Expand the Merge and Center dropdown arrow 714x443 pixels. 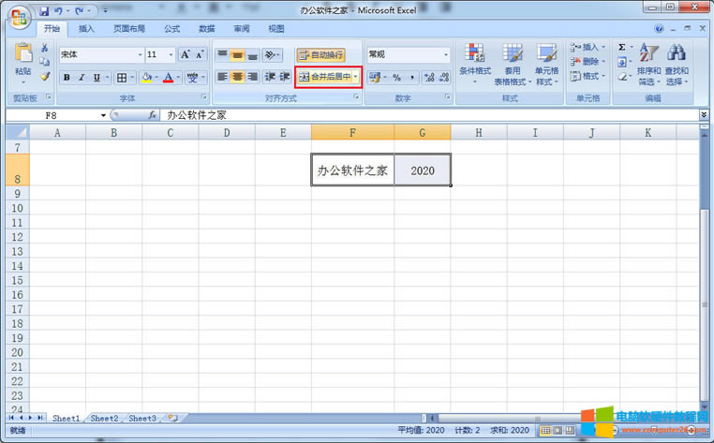356,77
